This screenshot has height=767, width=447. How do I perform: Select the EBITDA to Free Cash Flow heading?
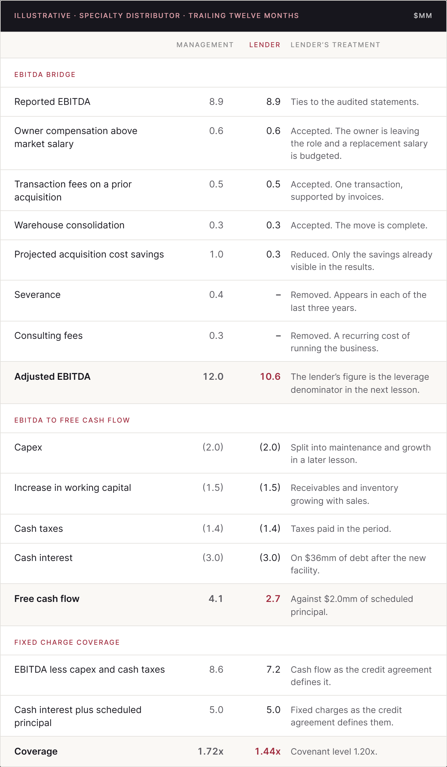tap(72, 420)
